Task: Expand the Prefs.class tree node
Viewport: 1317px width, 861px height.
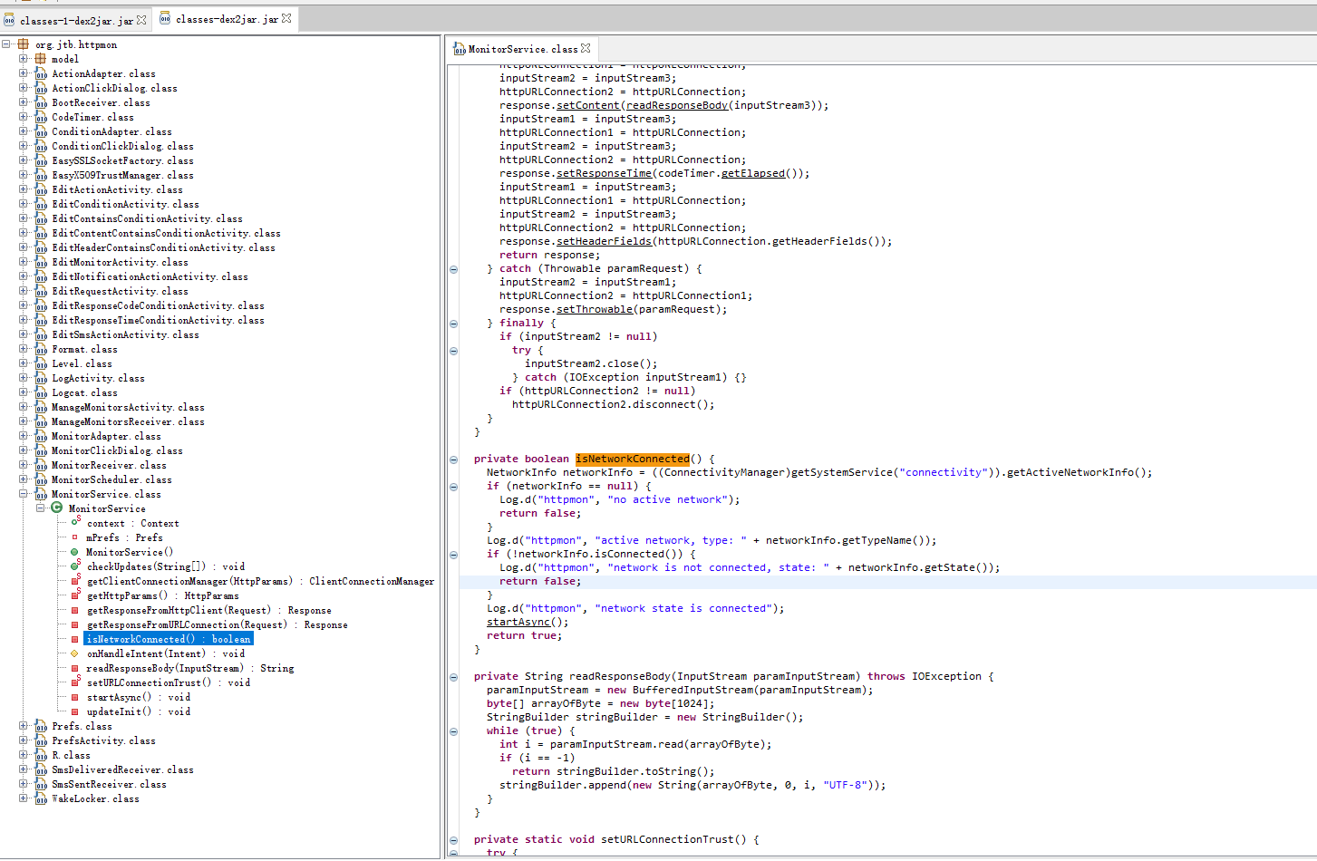Action: point(23,726)
